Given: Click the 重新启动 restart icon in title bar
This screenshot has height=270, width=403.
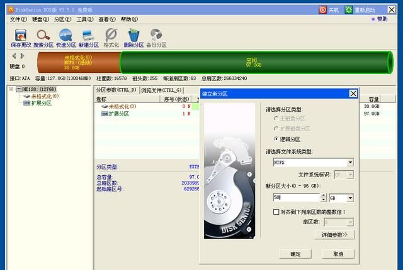Looking at the screenshot, I should (348, 10).
